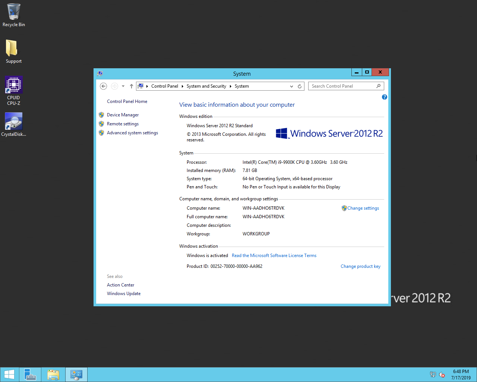
Task: Click the System window title bar icon
Action: [x=100, y=73]
